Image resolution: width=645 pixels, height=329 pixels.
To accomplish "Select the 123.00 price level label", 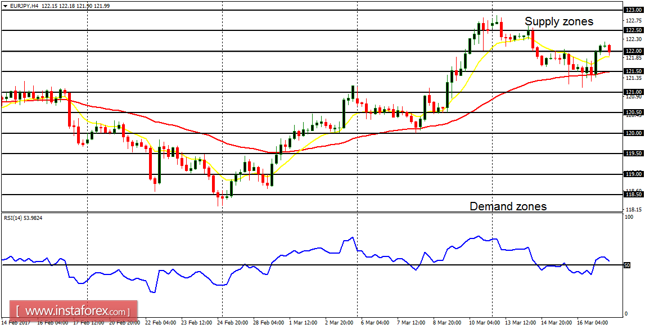I will coord(633,10).
